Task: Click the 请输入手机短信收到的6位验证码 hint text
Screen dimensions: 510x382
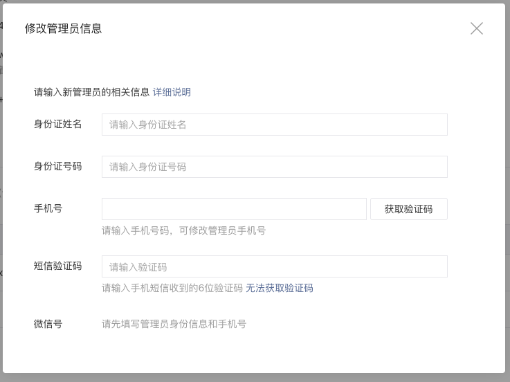Action: click(172, 288)
